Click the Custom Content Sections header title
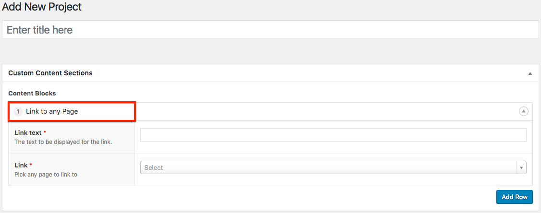 coord(50,73)
